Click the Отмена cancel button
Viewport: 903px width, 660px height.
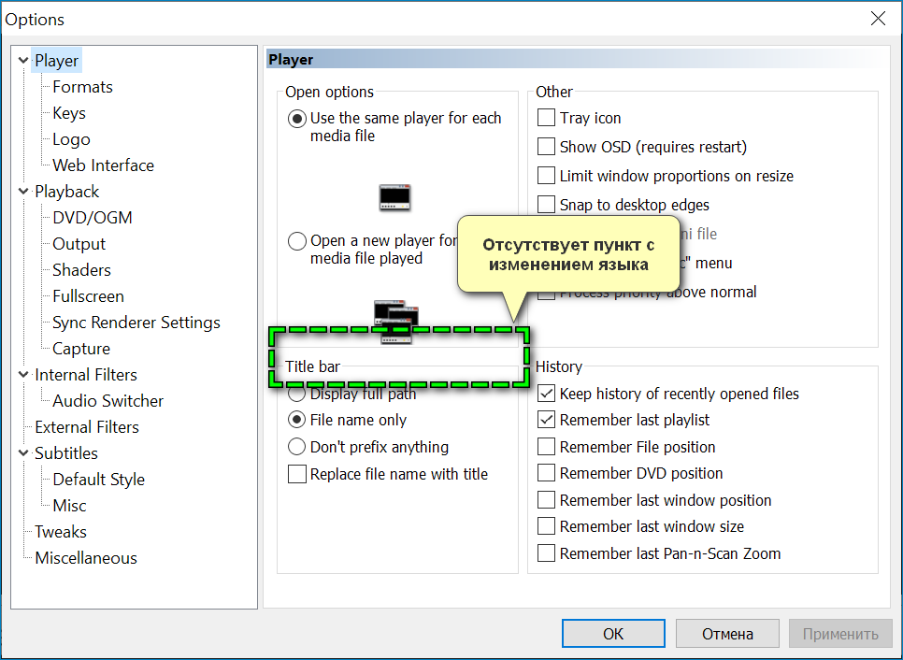727,634
